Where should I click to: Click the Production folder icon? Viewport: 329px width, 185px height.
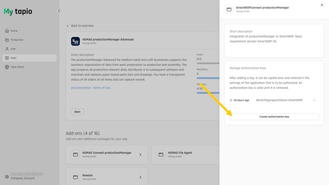(7, 40)
